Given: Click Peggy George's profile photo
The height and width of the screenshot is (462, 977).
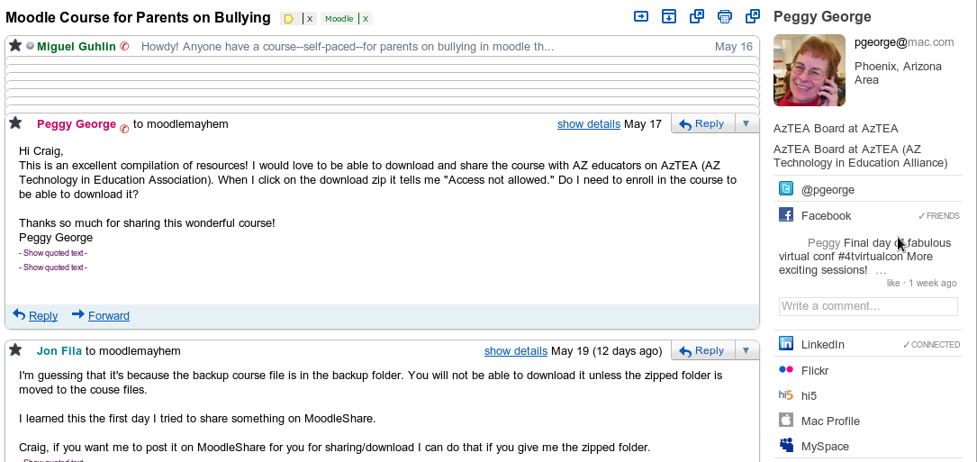Looking at the screenshot, I should coord(809,70).
